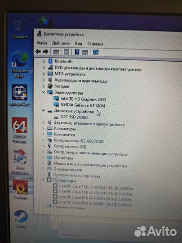This screenshot has width=182, height=243.
Task: Click the Properties toolbar icon
Action: tap(67, 52)
